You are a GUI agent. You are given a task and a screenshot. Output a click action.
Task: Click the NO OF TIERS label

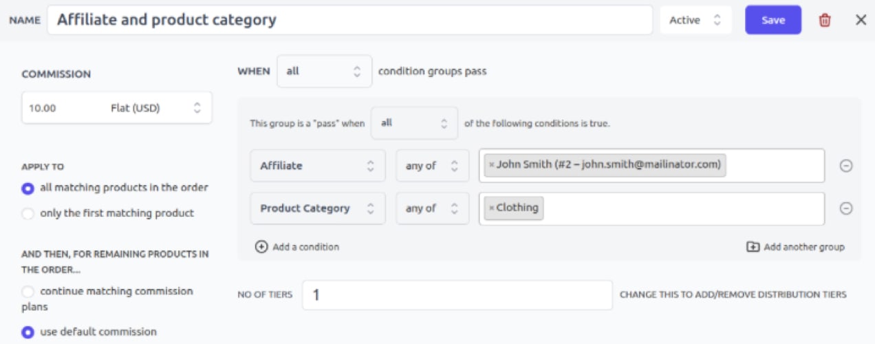(265, 294)
